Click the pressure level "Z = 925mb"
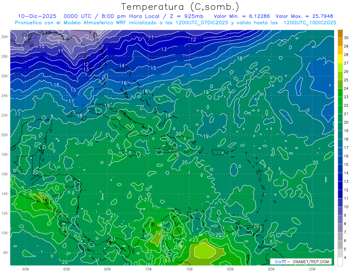Viewport: 354px width, 273px height. click(x=187, y=16)
